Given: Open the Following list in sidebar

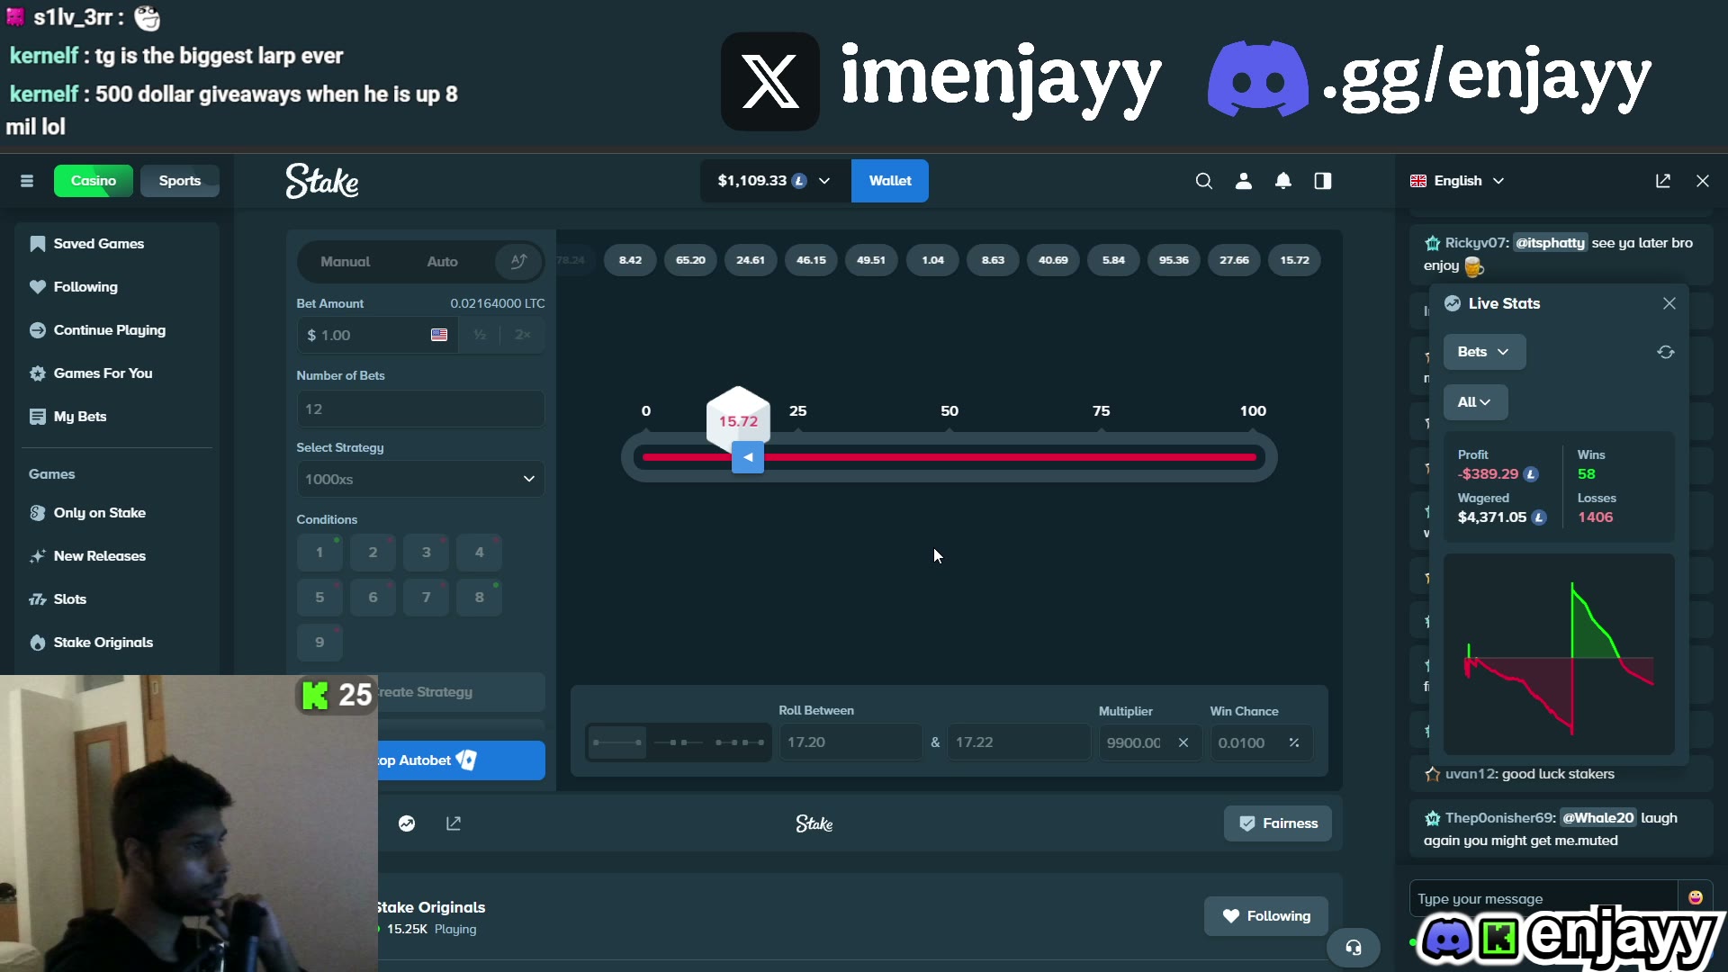Looking at the screenshot, I should [x=117, y=287].
